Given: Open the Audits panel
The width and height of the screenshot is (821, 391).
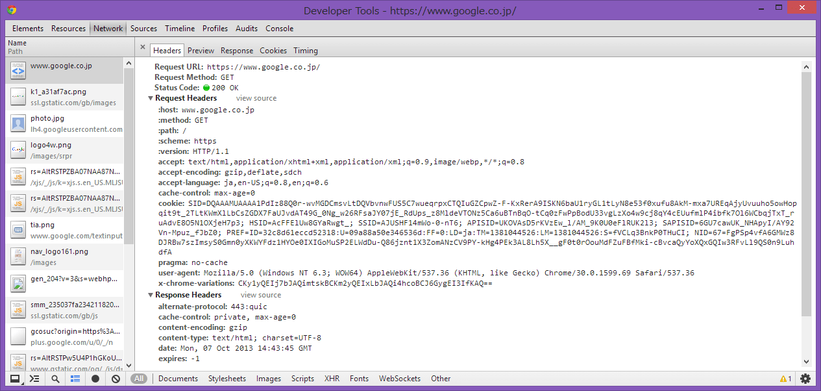Looking at the screenshot, I should point(247,29).
